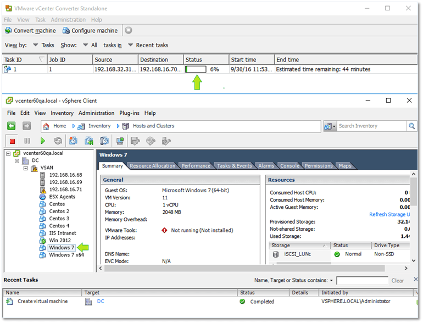
Task: Collapse the DC datacenter tree node
Action: [x=17, y=161]
